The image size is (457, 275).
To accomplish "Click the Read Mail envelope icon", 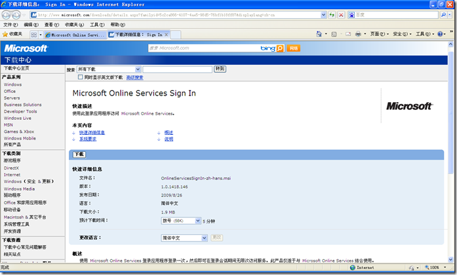I will pyautogui.click(x=348, y=34).
